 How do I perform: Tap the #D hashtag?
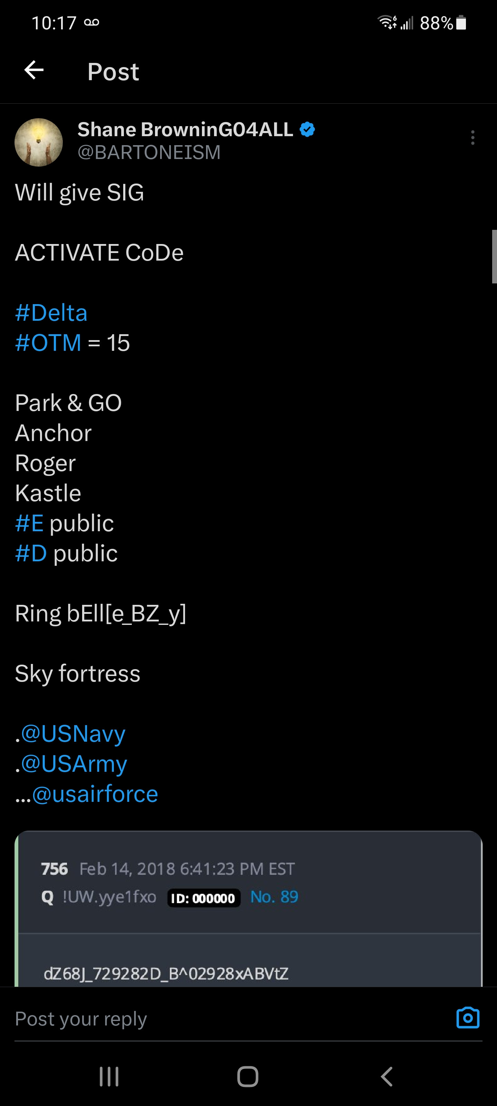coord(31,553)
